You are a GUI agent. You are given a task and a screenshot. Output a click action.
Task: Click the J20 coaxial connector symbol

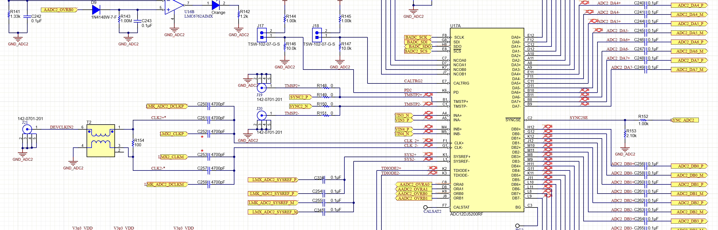(261, 115)
